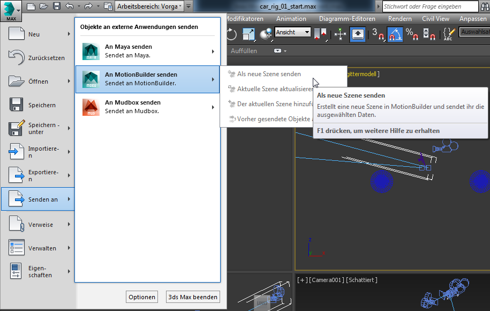Screen dimensions: 490x311
Task: Click the Use Pivot Point Center icon
Action: click(x=320, y=34)
